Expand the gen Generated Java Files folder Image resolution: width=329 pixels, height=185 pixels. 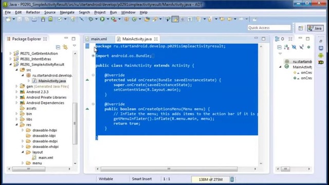[x=16, y=86]
